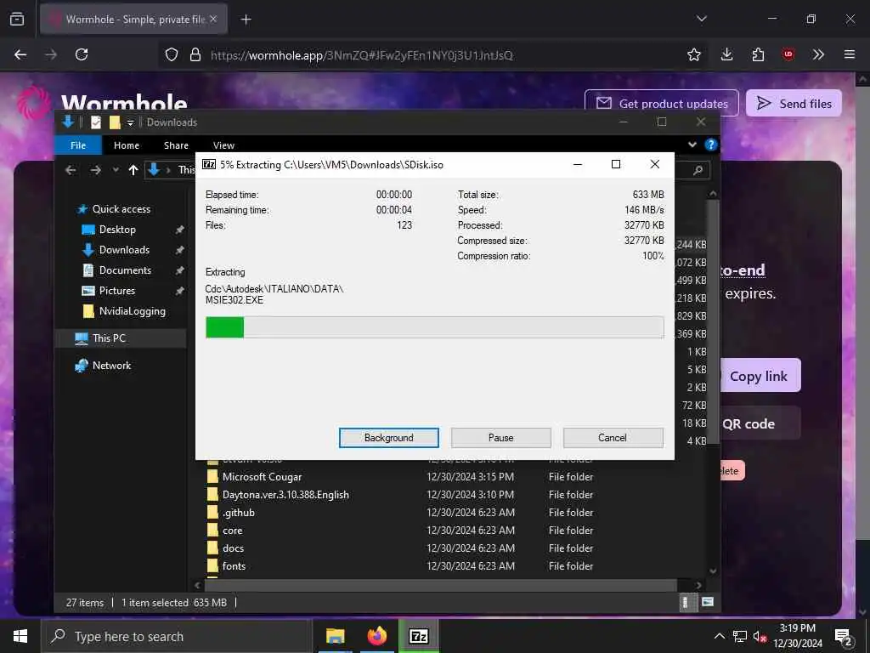This screenshot has height=653, width=870.
Task: Select This PC in navigation pane
Action: (109, 338)
